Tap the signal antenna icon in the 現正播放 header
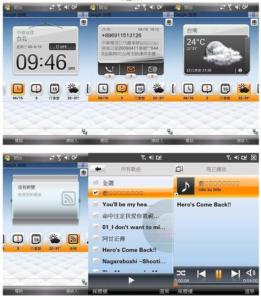This screenshot has height=296, width=261. click(x=228, y=157)
